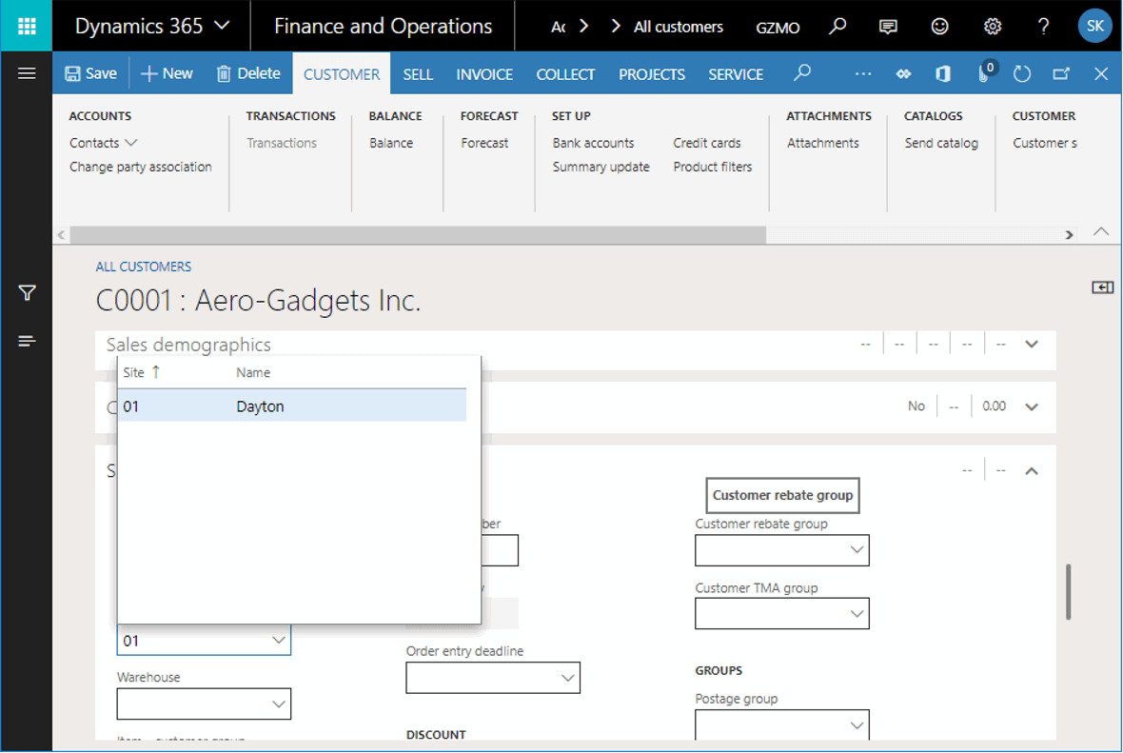Click the action pane scroll right arrow

[1070, 235]
